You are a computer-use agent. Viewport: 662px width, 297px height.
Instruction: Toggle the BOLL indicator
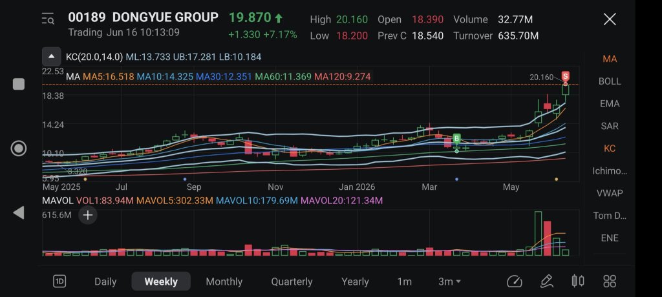(610, 81)
